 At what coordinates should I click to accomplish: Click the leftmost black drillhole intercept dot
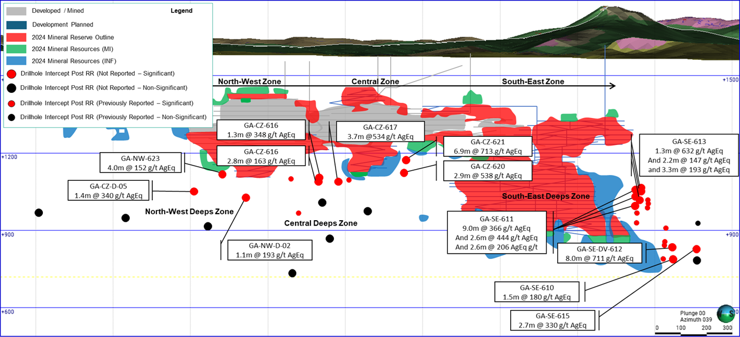point(39,213)
